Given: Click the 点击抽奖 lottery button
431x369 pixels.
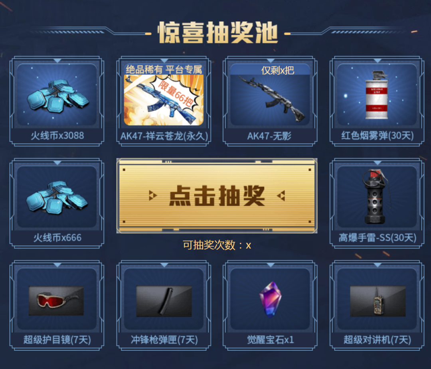Looking at the screenshot, I should (x=217, y=195).
